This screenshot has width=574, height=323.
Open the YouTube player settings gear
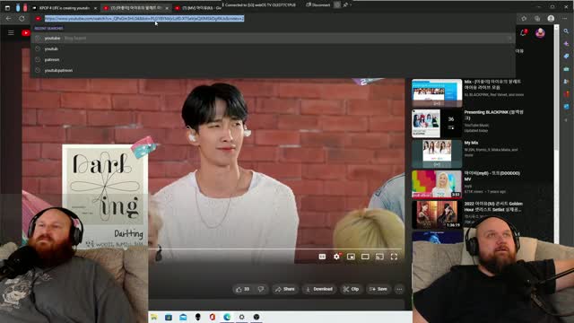tap(336, 257)
